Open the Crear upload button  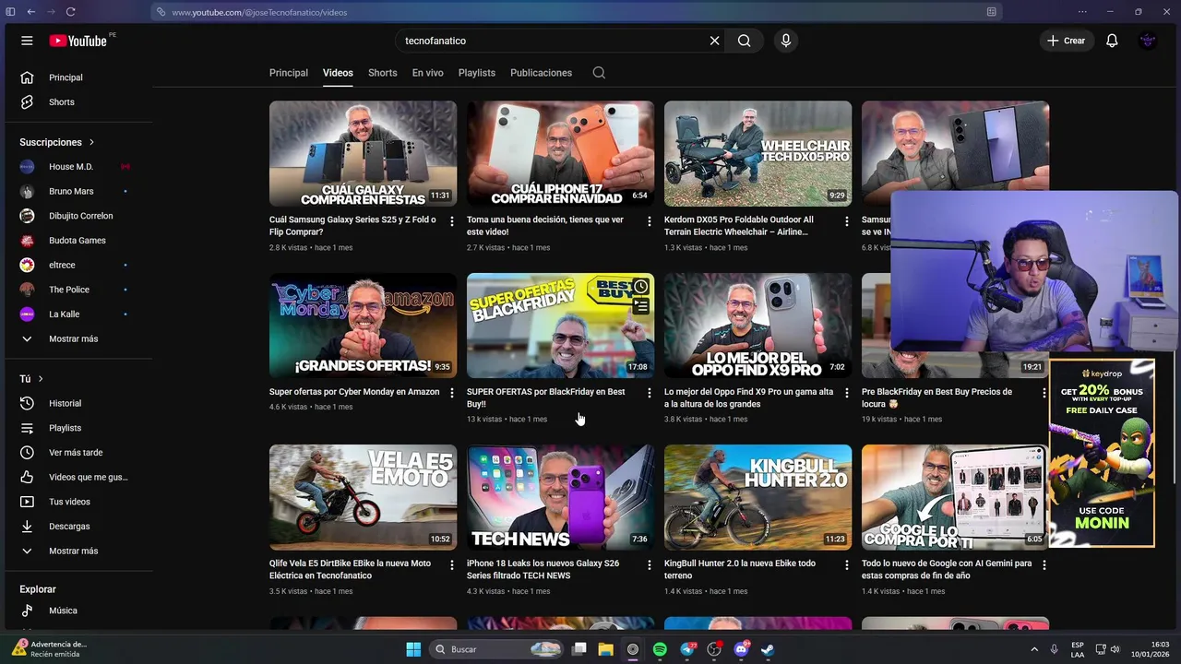click(1066, 41)
